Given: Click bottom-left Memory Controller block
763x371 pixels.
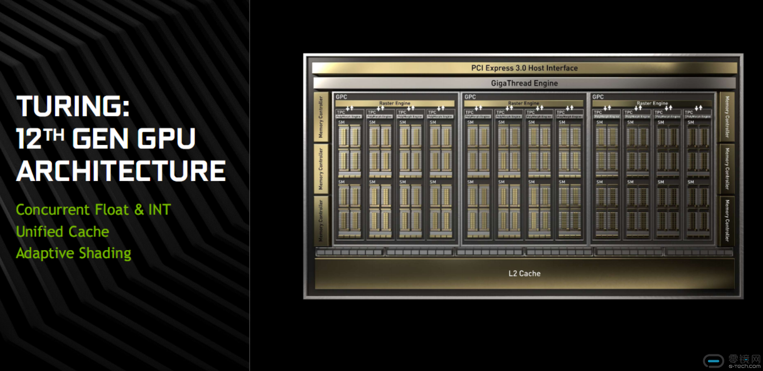Looking at the screenshot, I should tap(321, 220).
